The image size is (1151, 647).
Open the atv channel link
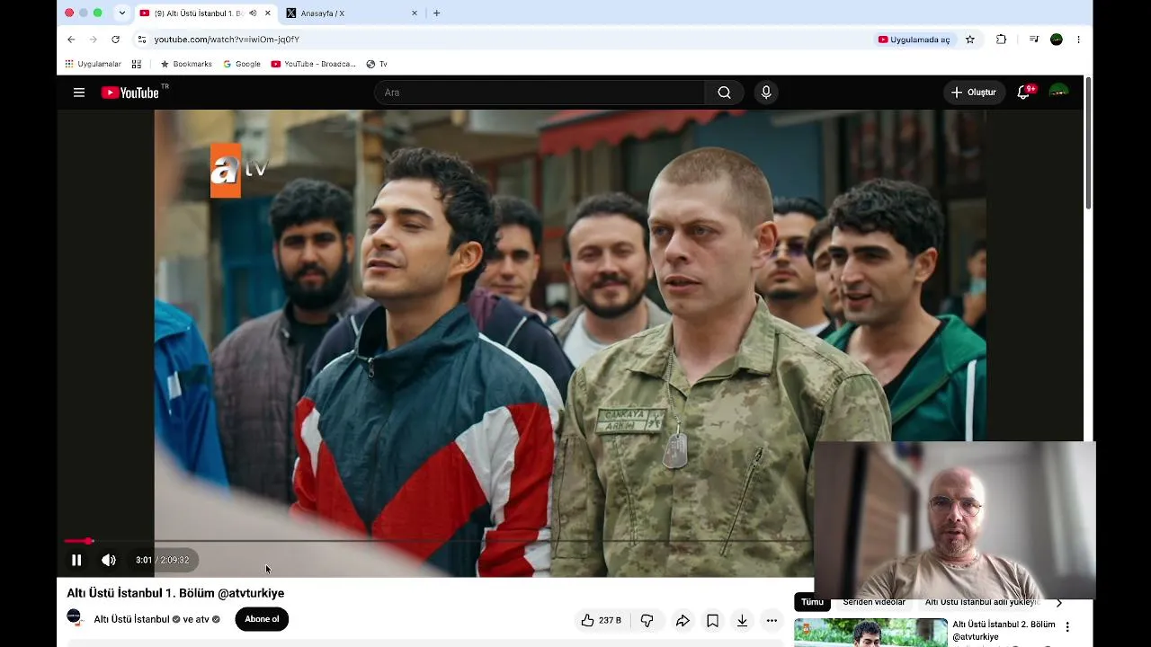[202, 619]
